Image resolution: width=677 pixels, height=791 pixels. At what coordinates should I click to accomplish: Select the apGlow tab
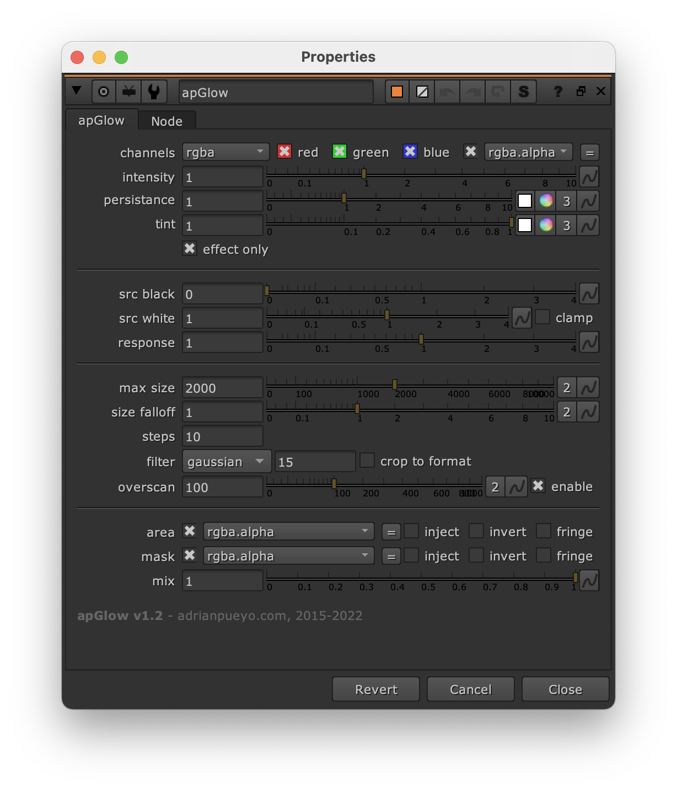(101, 121)
